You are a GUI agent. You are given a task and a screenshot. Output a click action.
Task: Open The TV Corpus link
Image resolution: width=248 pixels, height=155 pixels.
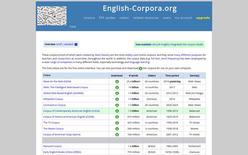pos(51,123)
